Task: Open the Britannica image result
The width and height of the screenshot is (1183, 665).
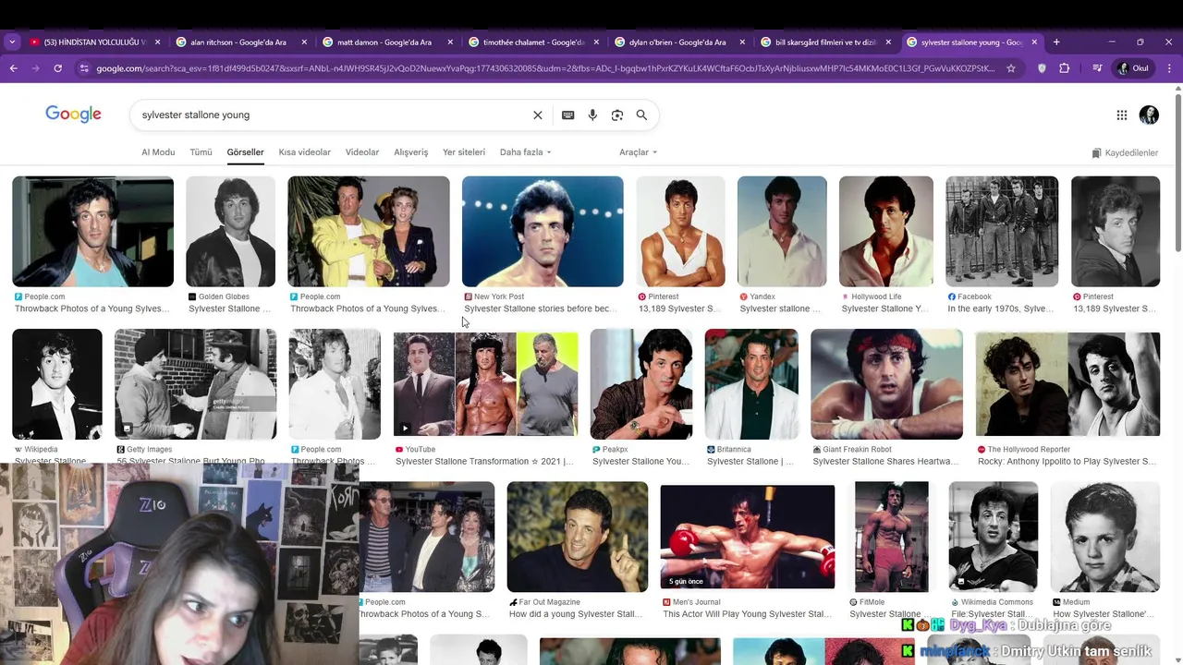Action: 751,384
